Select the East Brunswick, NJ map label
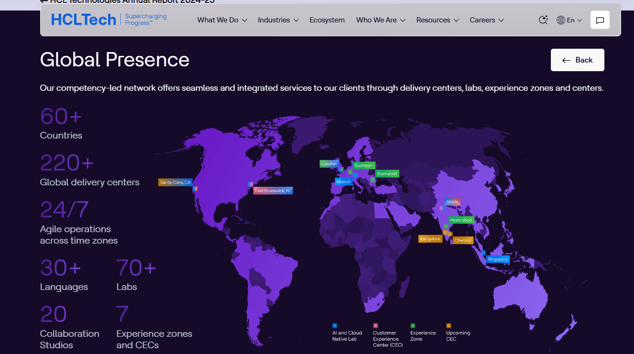634x354 pixels. click(273, 191)
